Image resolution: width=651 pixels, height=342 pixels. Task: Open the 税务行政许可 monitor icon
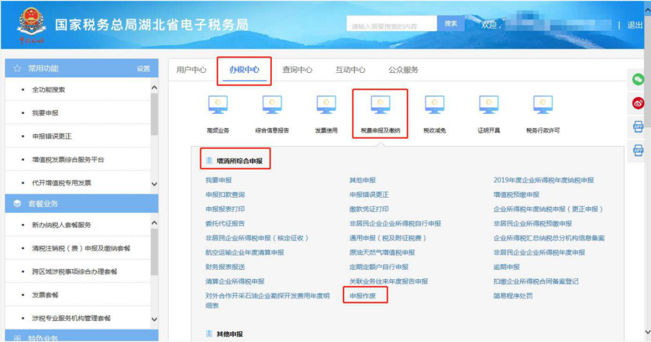tap(543, 104)
